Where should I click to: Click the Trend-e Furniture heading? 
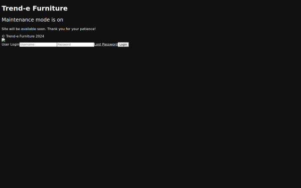[35, 8]
